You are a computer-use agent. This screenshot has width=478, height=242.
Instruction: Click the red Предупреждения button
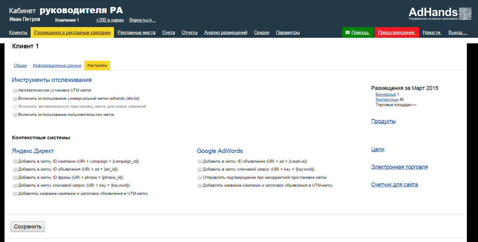[397, 33]
